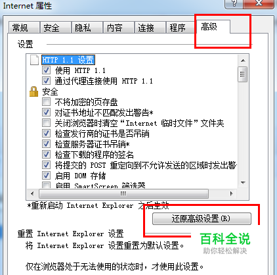Screen dimensions: 277x275
Task: Click the 还原高级设置(R) button
Action: point(202,219)
